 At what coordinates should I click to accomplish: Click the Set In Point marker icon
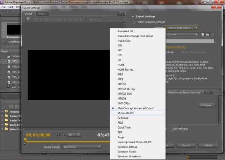point(58,135)
